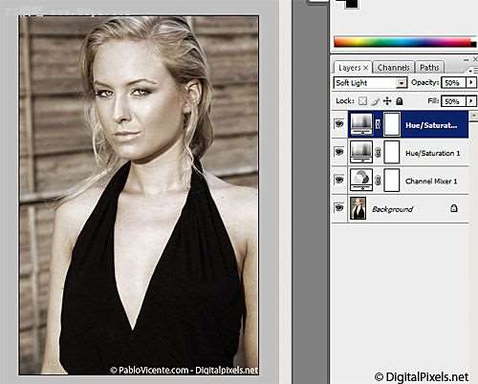The height and width of the screenshot is (384, 478).
Task: Open the Soft Light blend mode dropdown
Action: click(x=370, y=83)
